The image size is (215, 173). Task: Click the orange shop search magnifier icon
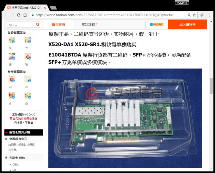pos(38,25)
